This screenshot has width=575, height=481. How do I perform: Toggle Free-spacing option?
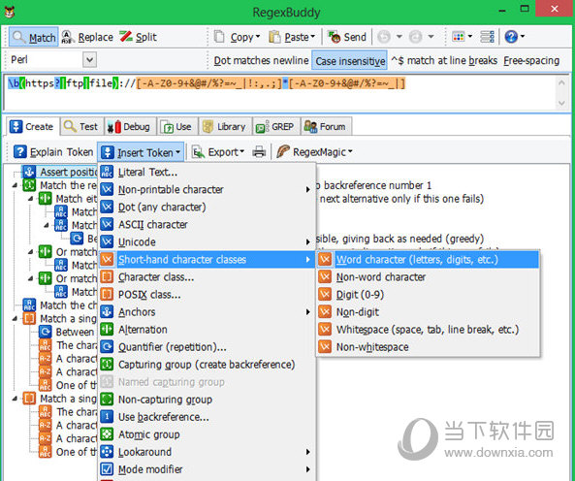click(x=531, y=60)
